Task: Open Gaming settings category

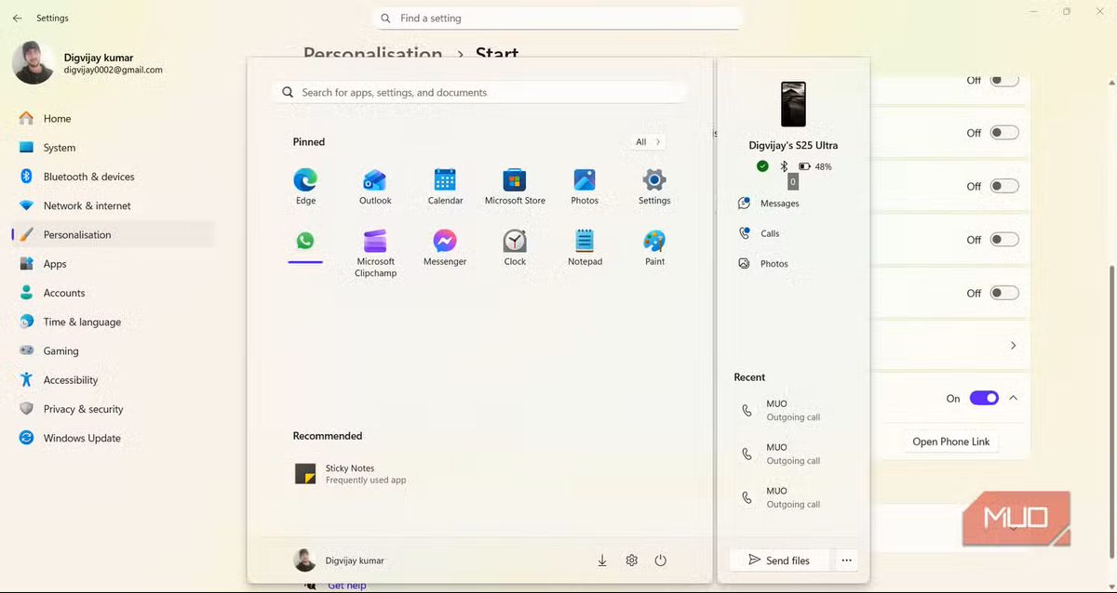Action: (112, 350)
